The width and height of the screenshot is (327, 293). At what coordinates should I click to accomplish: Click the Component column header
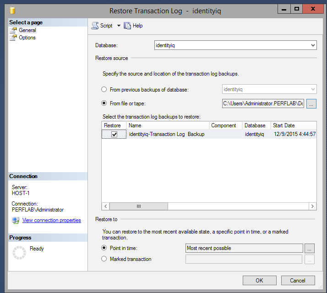[x=226, y=125]
